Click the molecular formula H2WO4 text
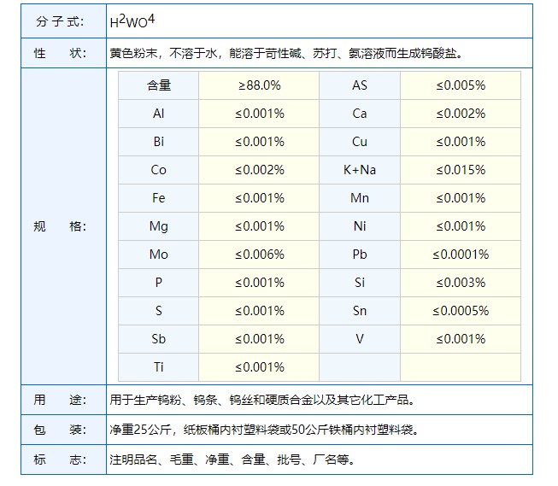 tap(132, 21)
